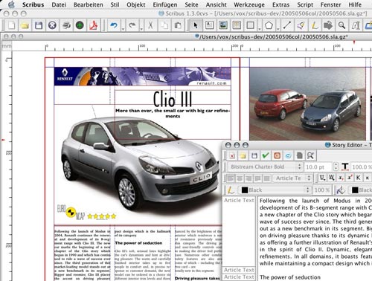This screenshot has height=281, width=372.
Task: Set justified alignment in Story Editor
Action: 257,178
